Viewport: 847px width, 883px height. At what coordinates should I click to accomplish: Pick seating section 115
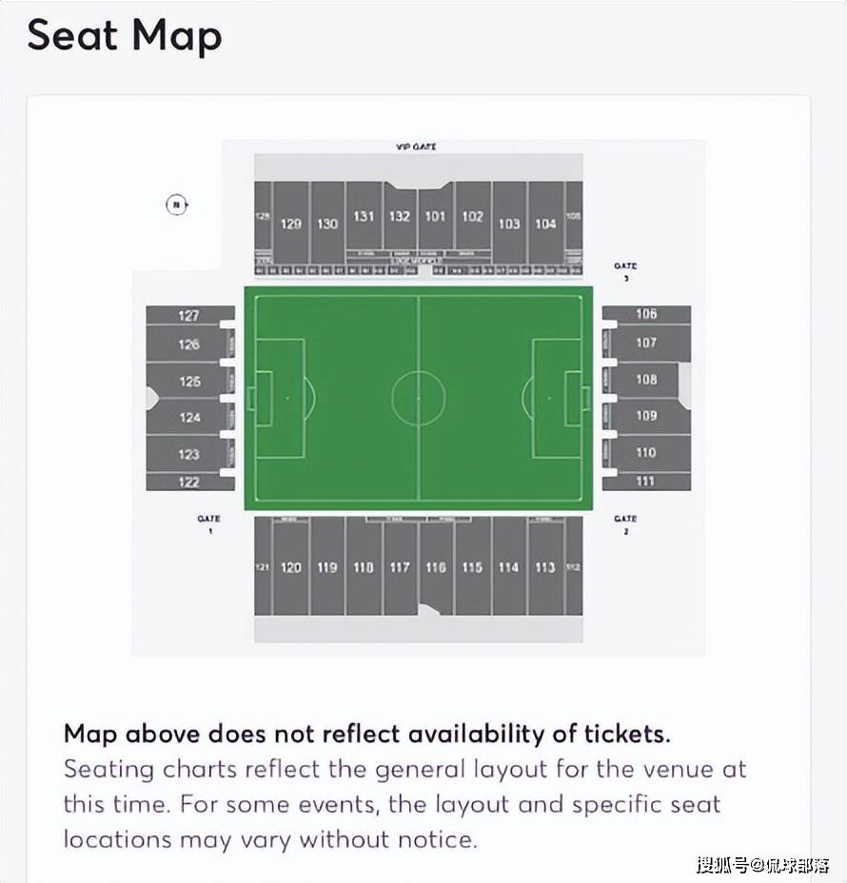[x=472, y=567]
